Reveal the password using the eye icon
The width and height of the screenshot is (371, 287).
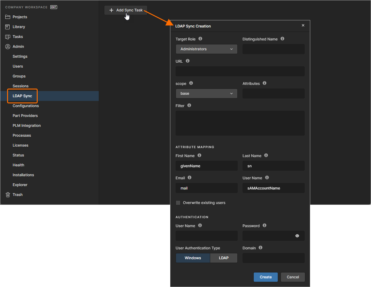(x=297, y=236)
